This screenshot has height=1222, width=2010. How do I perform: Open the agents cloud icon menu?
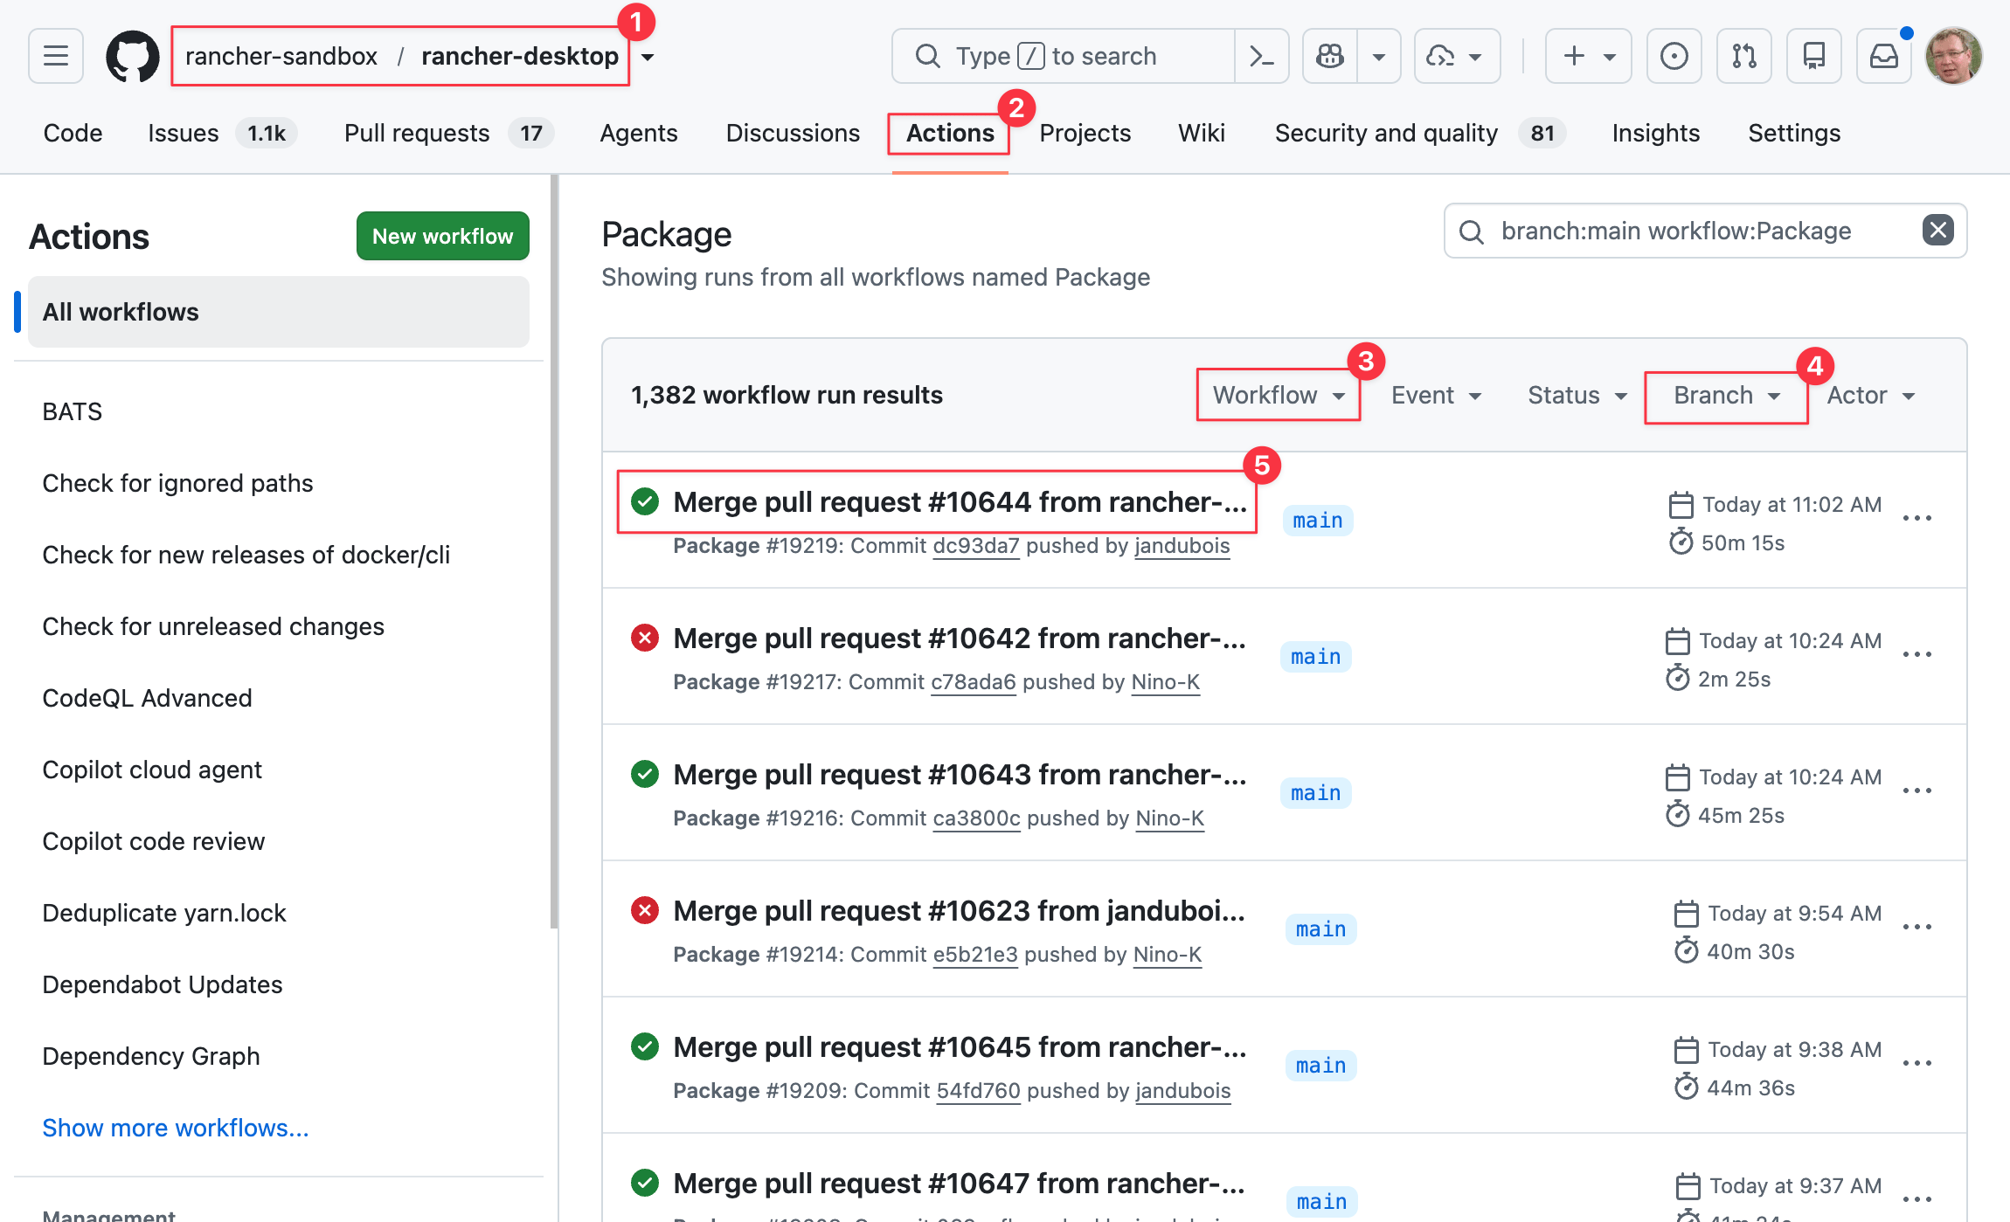pyautogui.click(x=1457, y=56)
